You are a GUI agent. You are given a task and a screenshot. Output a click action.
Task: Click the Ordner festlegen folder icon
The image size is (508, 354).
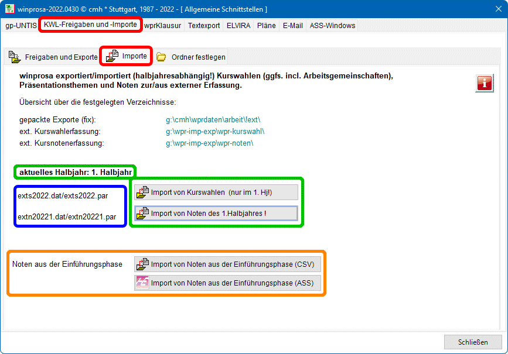coord(161,57)
